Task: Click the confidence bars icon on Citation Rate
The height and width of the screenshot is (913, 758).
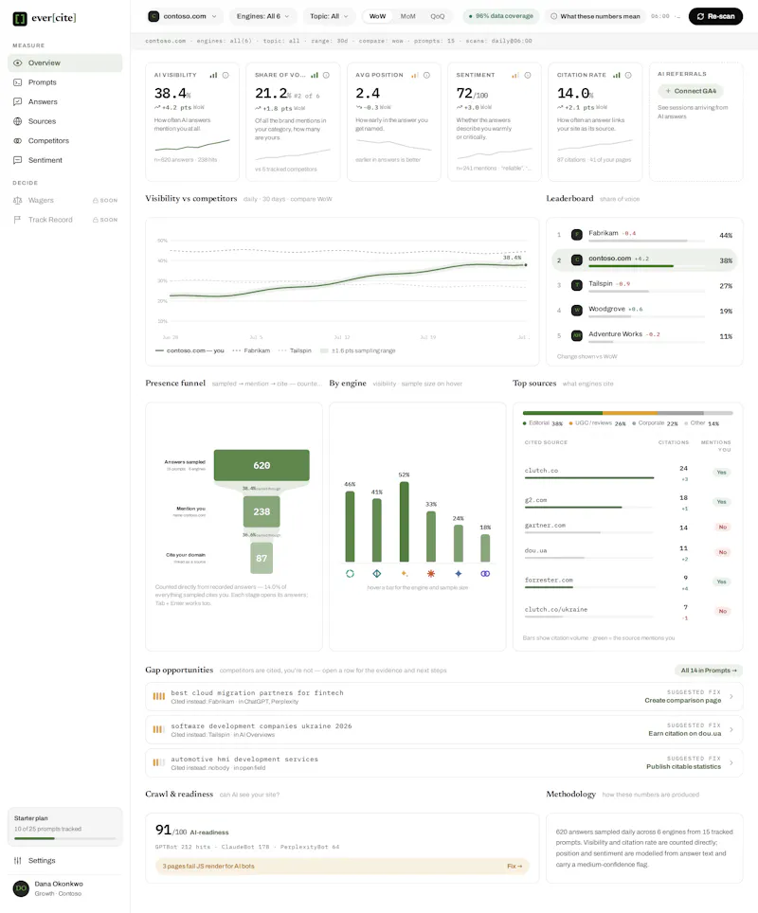Action: pos(616,75)
